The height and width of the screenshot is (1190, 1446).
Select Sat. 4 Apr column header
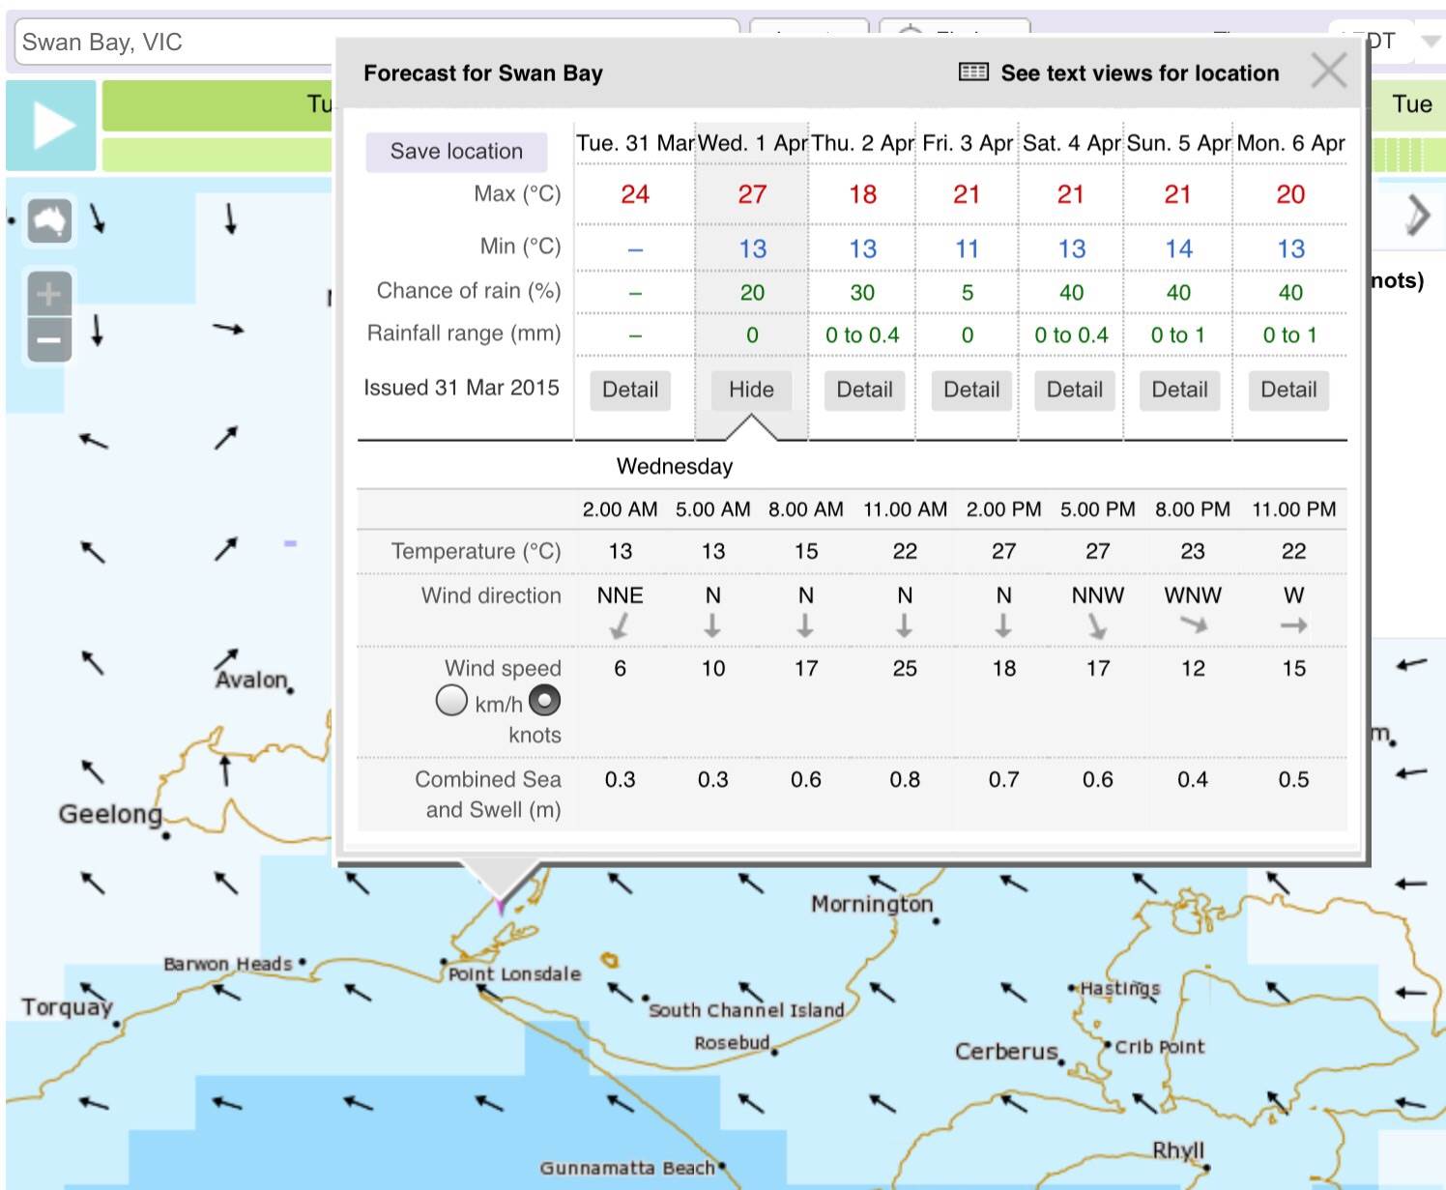tap(1071, 144)
